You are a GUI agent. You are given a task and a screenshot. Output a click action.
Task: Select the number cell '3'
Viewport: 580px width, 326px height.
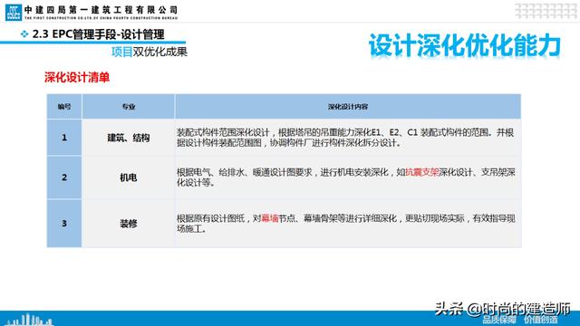pyautogui.click(x=64, y=224)
